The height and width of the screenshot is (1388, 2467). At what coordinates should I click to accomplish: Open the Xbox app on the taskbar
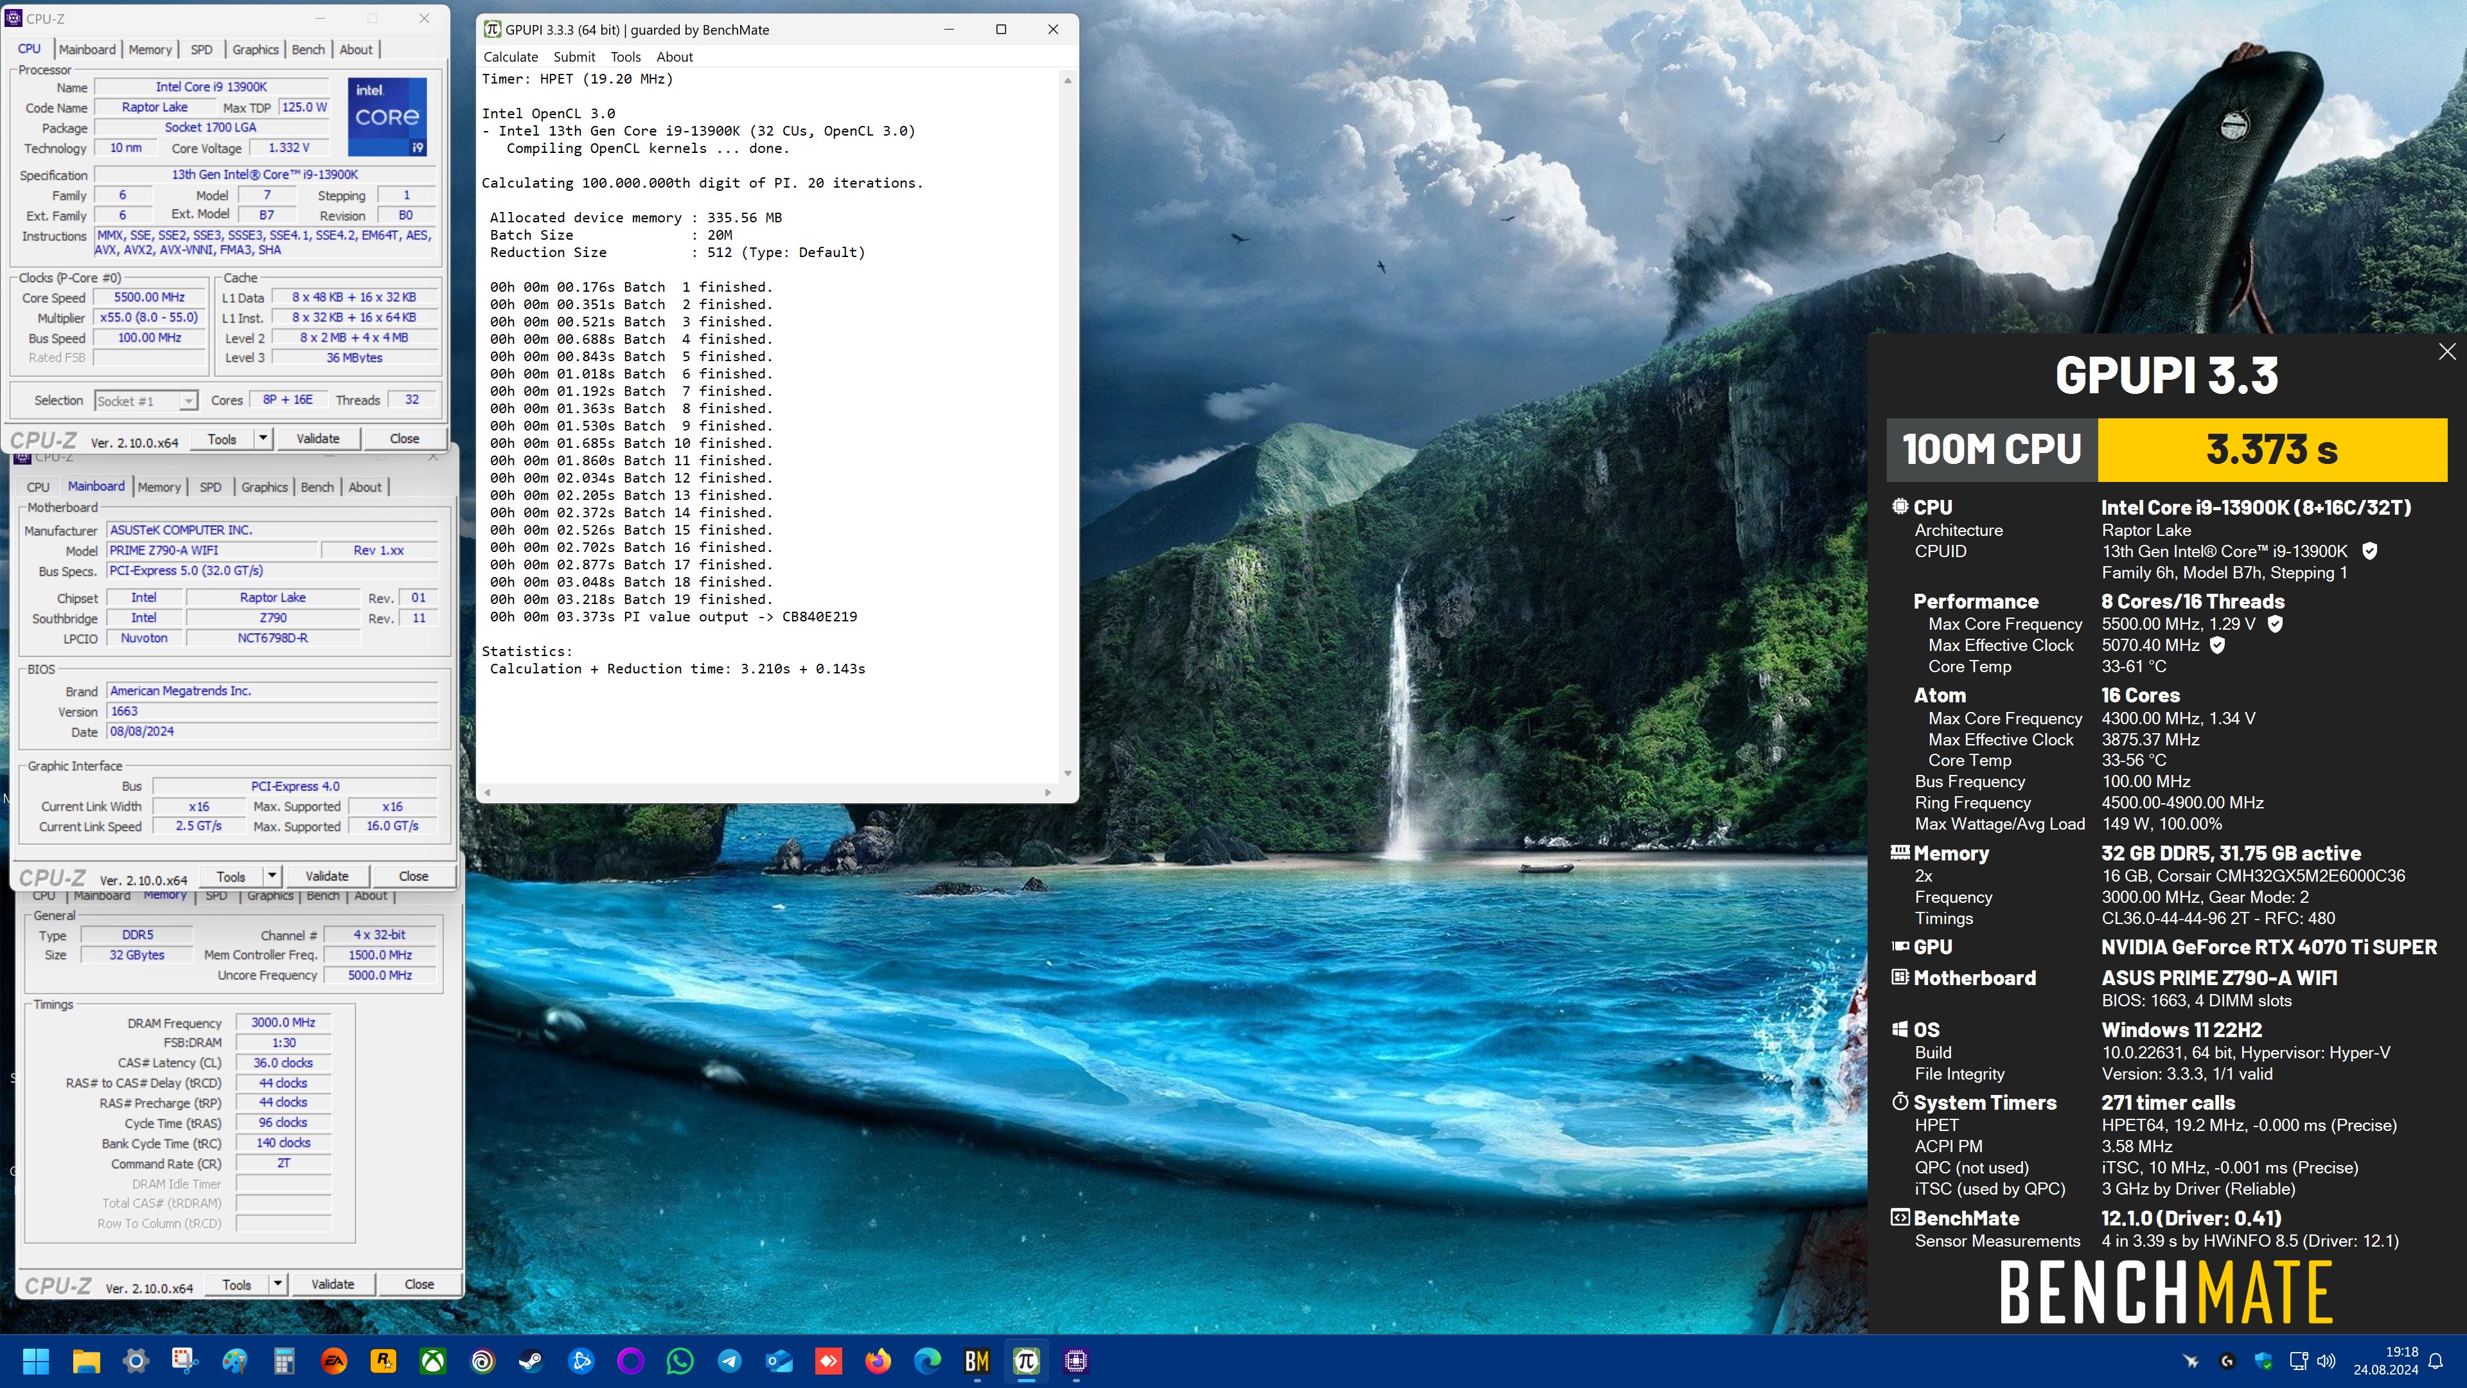(x=433, y=1360)
